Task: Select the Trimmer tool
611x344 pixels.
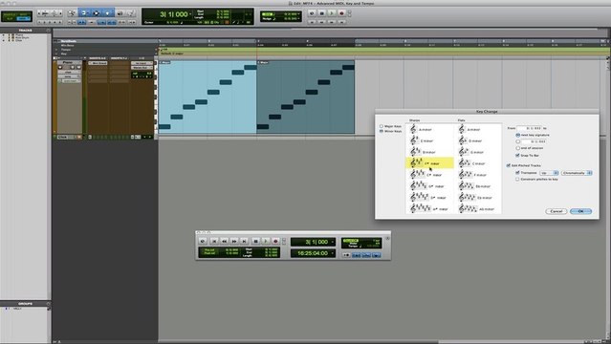Action: coord(84,13)
